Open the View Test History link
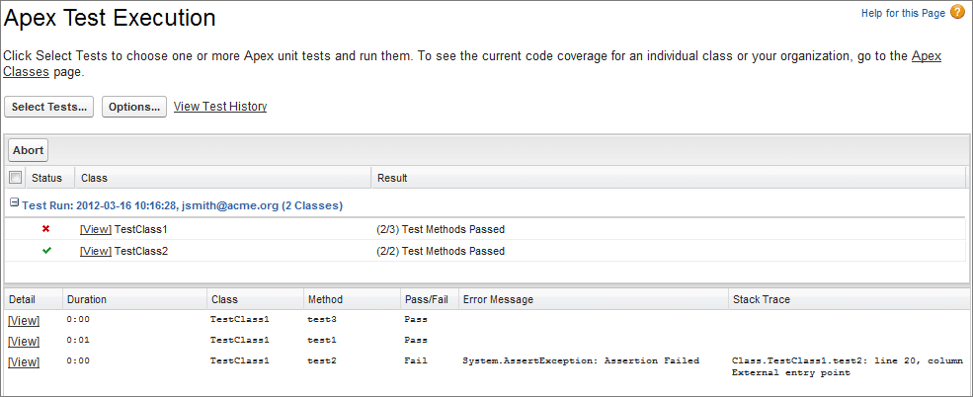Screen dimensions: 973x397 click(x=220, y=107)
